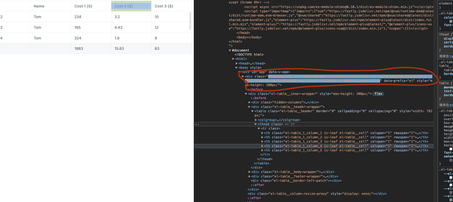
Task: Click the Cost 3 value 12
Action: pyautogui.click(x=171, y=27)
